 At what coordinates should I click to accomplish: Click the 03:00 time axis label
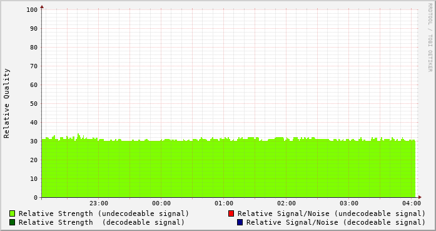[x=349, y=203]
